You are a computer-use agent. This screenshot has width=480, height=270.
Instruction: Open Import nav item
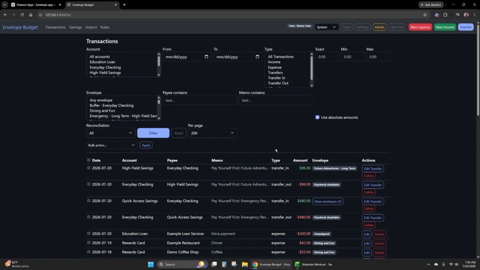(x=91, y=27)
